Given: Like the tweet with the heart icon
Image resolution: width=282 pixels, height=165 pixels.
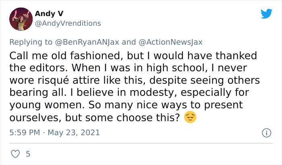Looking at the screenshot, I should click(14, 154).
